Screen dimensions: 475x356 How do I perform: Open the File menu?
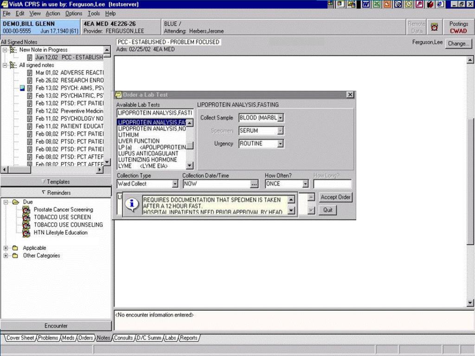pos(6,13)
